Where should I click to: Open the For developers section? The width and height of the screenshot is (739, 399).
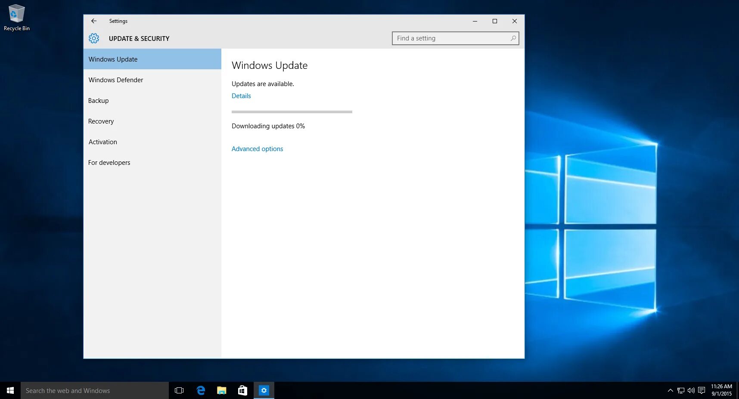[152, 163]
